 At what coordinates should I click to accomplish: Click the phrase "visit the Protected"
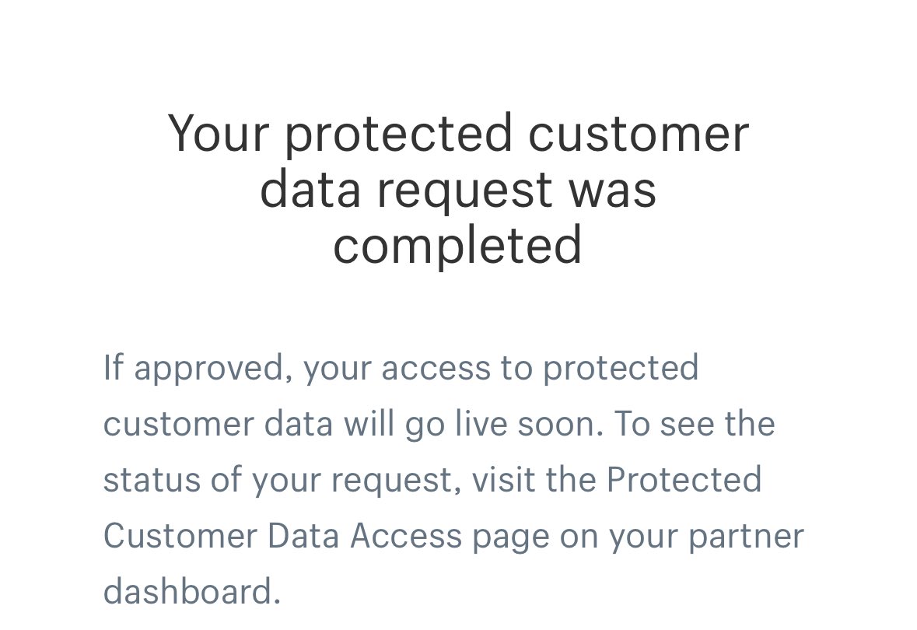point(617,480)
